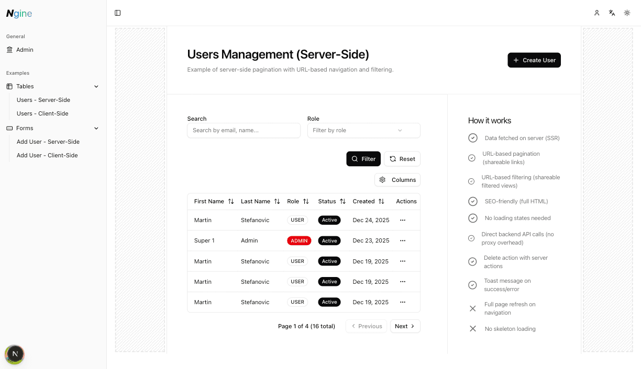
Task: Focus the Search by email, name field
Action: tap(244, 130)
